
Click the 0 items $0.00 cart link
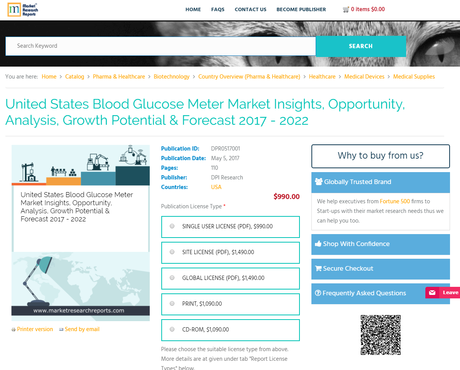[368, 9]
